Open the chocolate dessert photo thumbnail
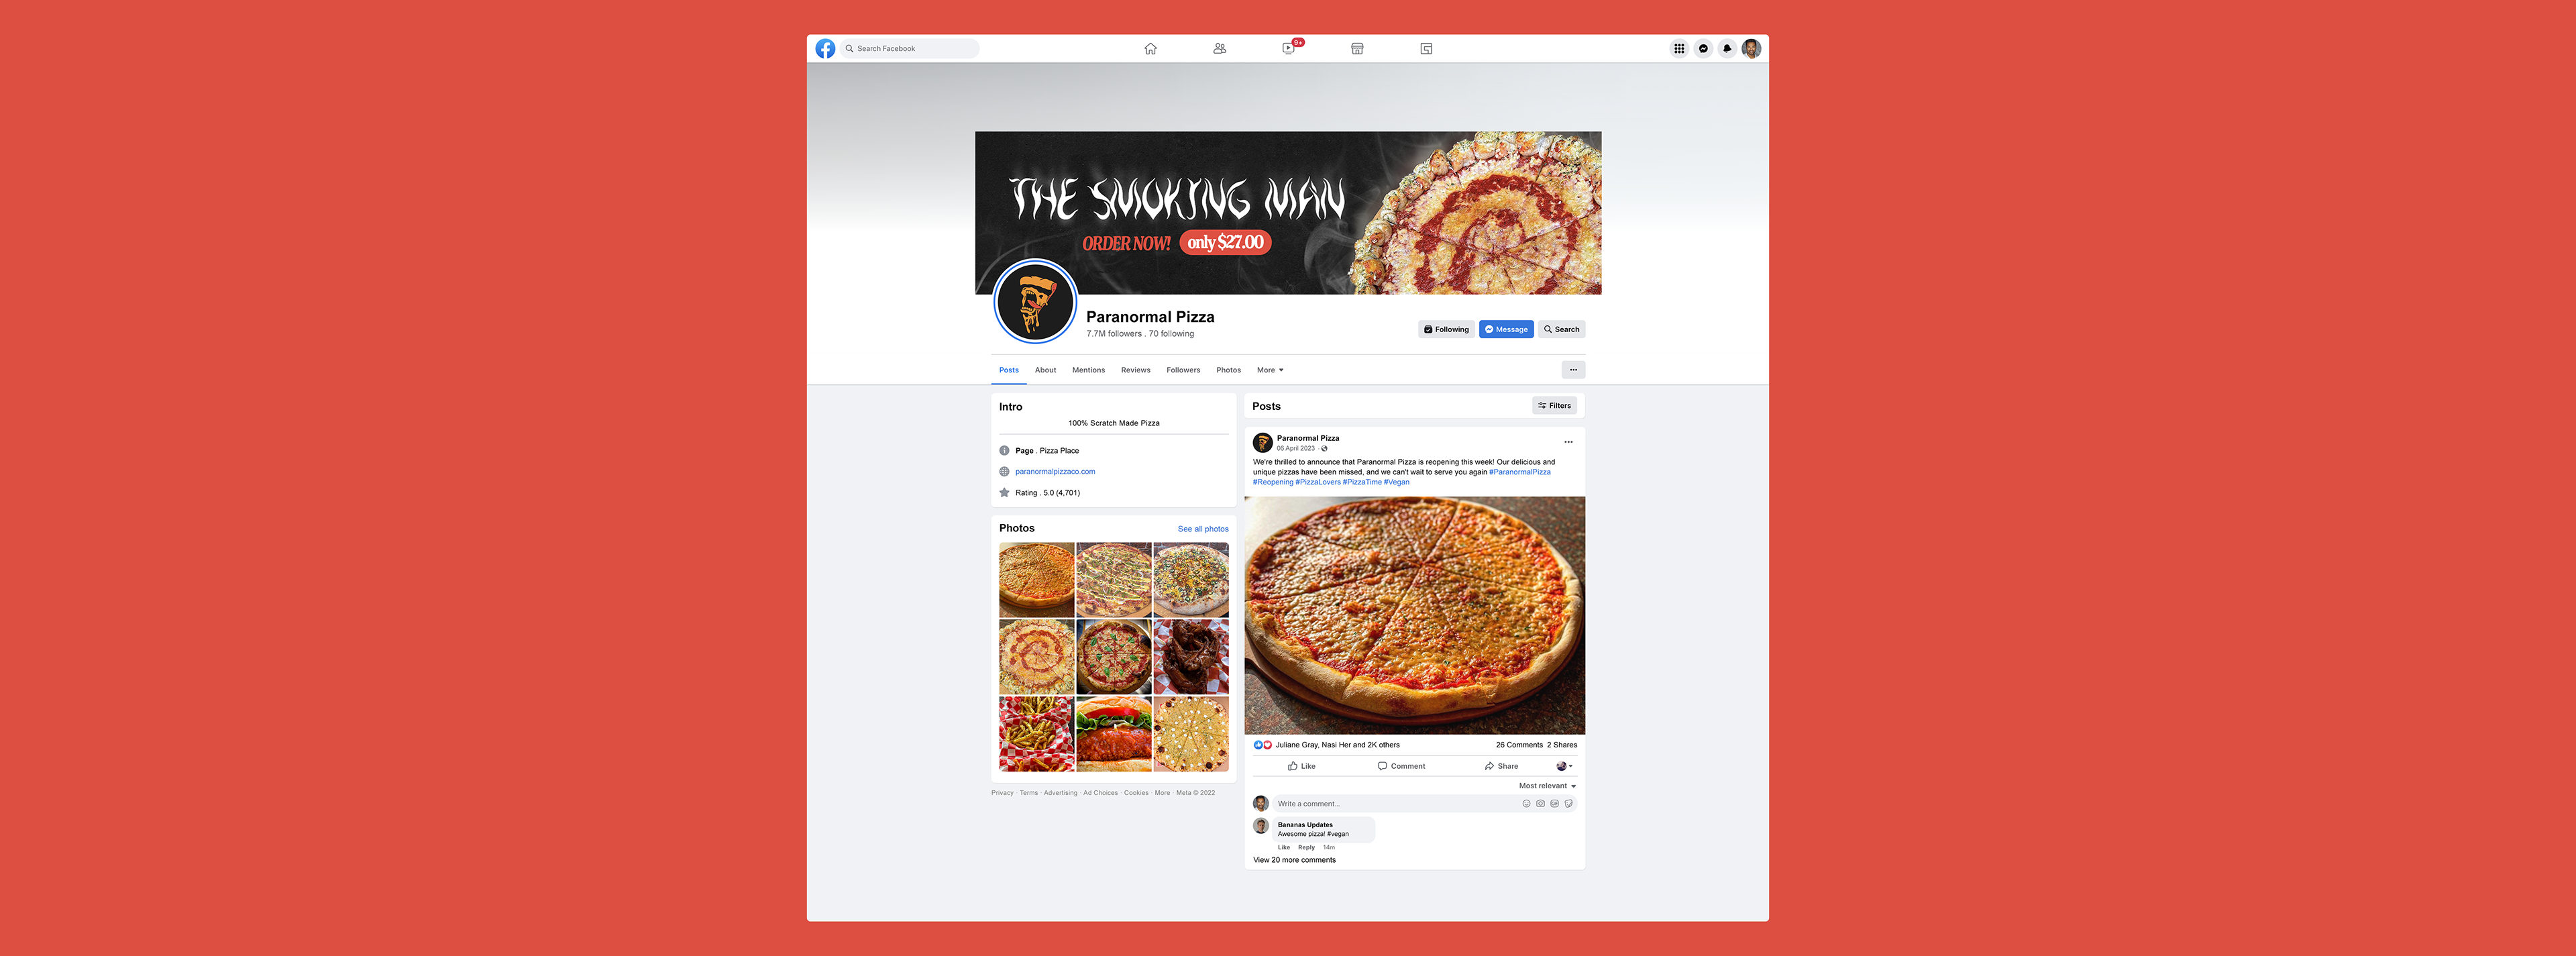 1191,657
